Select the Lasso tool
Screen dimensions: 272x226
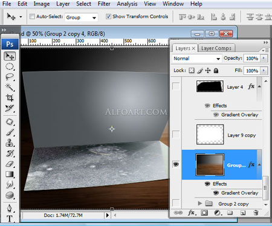point(10,77)
